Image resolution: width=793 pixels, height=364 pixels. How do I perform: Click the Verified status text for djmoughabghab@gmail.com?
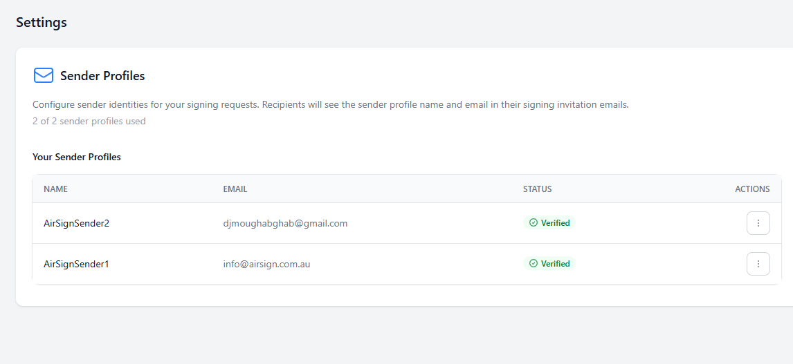pos(555,223)
